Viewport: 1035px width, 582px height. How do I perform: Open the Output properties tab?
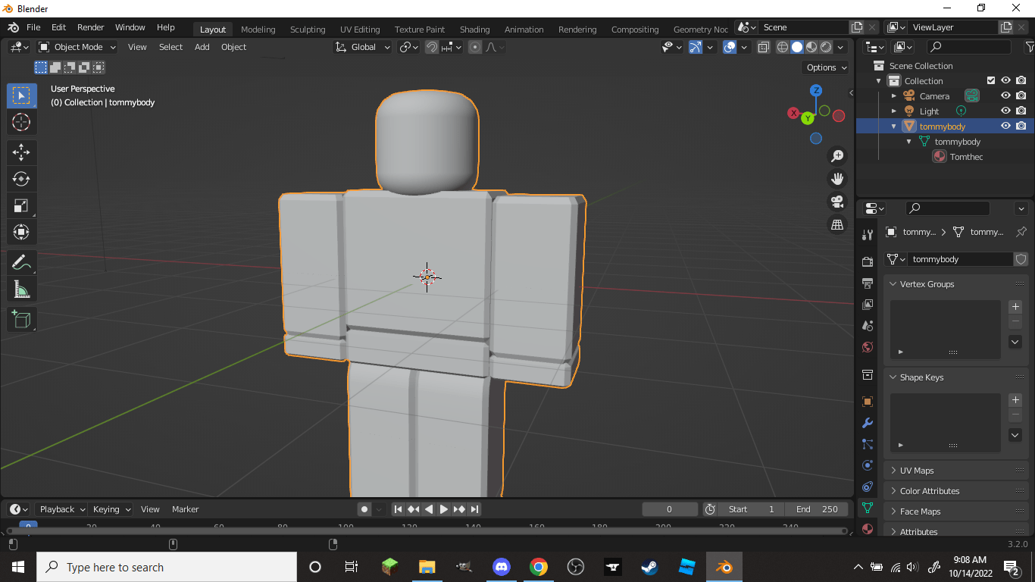[x=868, y=283]
